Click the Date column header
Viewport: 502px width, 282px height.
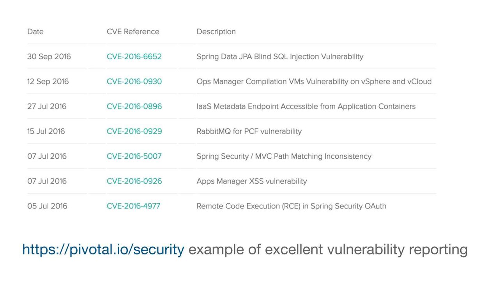(35, 32)
